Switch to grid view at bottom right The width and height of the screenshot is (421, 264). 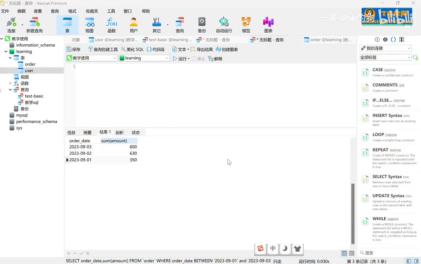[344, 253]
